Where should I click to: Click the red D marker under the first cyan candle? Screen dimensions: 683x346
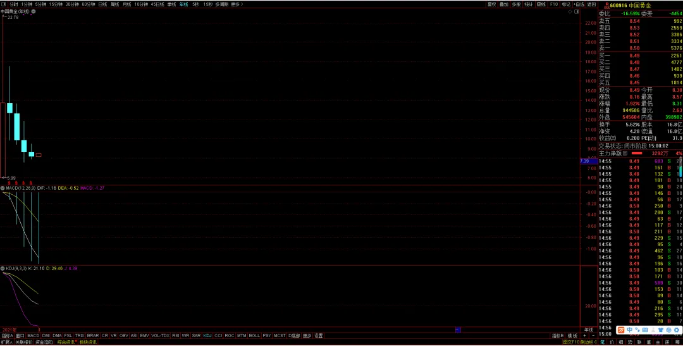[9, 183]
